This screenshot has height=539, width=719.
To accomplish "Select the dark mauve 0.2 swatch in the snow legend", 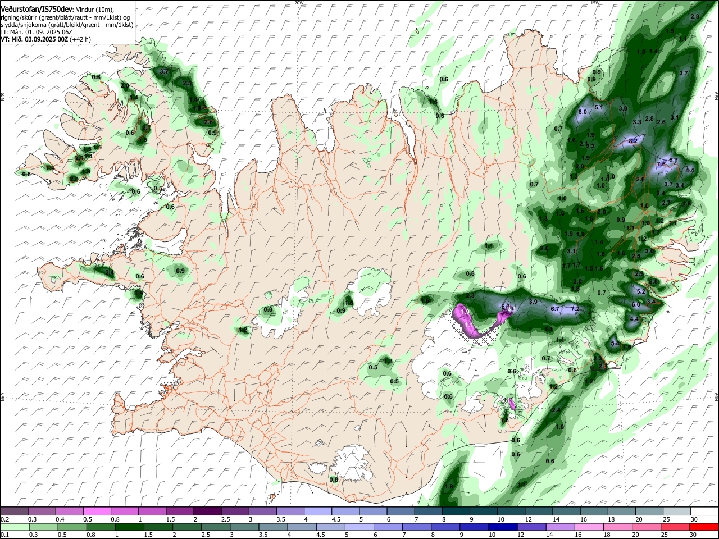I will click(x=14, y=511).
